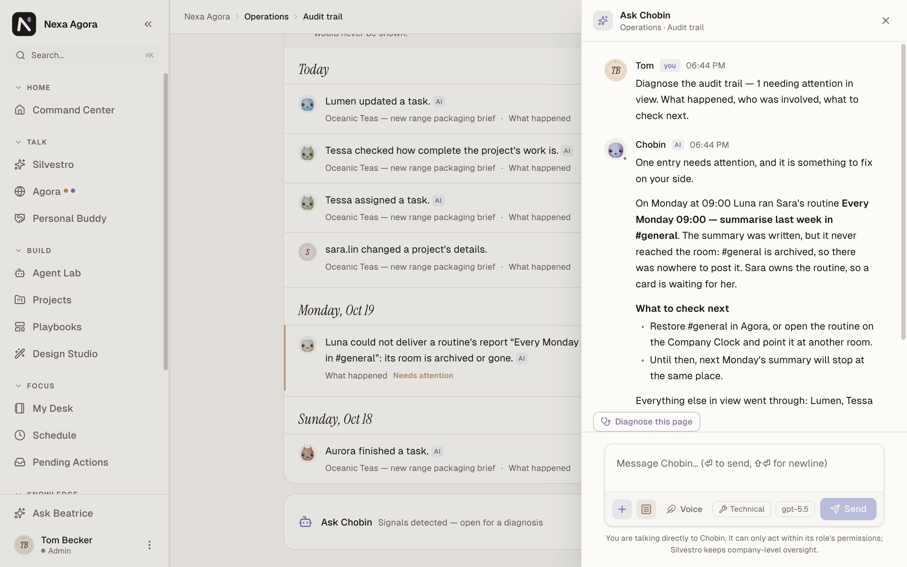This screenshot has height=567, width=907.
Task: Click the My Desk notebook icon
Action: pos(20,408)
